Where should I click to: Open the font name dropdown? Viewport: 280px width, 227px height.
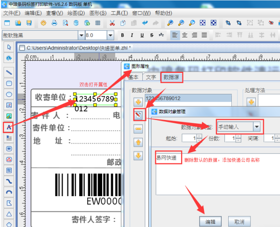tap(81, 35)
